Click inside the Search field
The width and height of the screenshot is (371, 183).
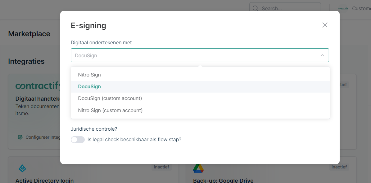(x=289, y=8)
